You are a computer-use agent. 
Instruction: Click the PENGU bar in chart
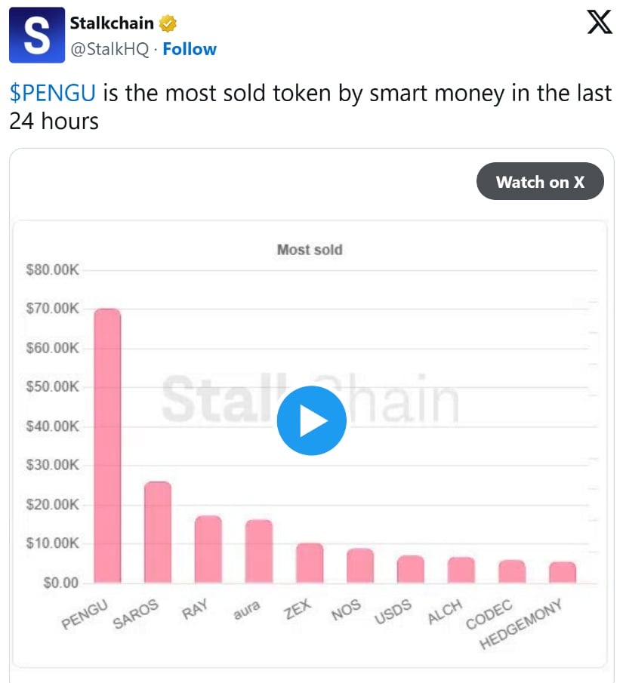[x=107, y=445]
